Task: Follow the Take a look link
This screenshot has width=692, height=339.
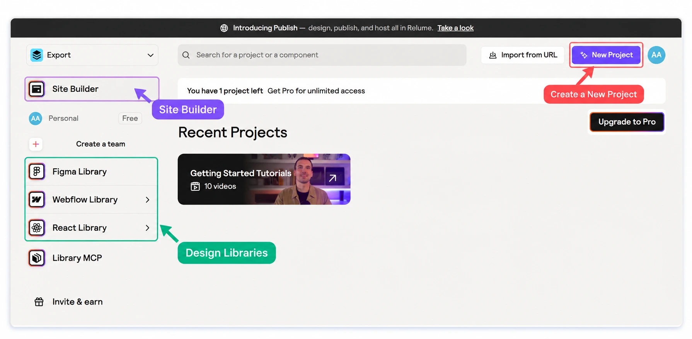Action: (455, 28)
